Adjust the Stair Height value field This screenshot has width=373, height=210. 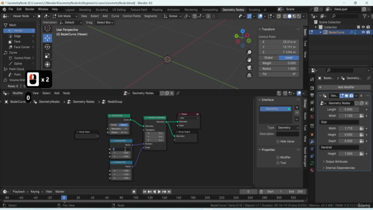pyautogui.click(x=349, y=135)
